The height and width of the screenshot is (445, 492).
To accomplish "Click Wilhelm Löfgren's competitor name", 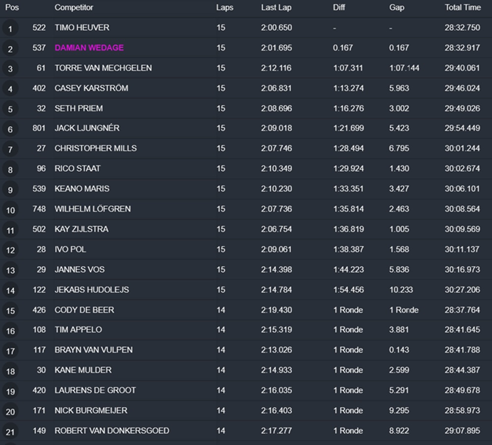I will tap(92, 209).
